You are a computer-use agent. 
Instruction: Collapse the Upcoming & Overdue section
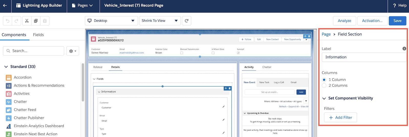pyautogui.click(x=245, y=113)
